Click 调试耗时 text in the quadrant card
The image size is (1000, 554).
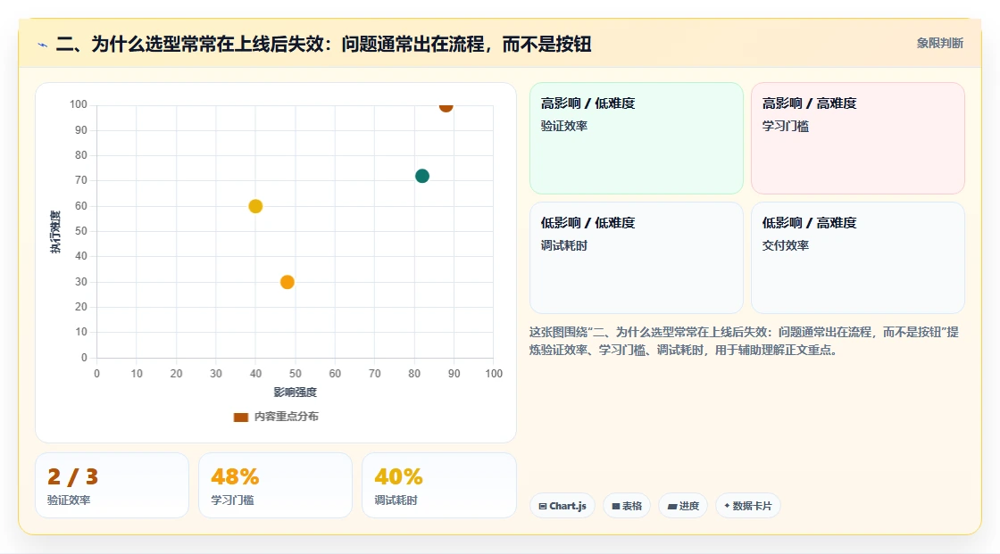pyautogui.click(x=563, y=245)
